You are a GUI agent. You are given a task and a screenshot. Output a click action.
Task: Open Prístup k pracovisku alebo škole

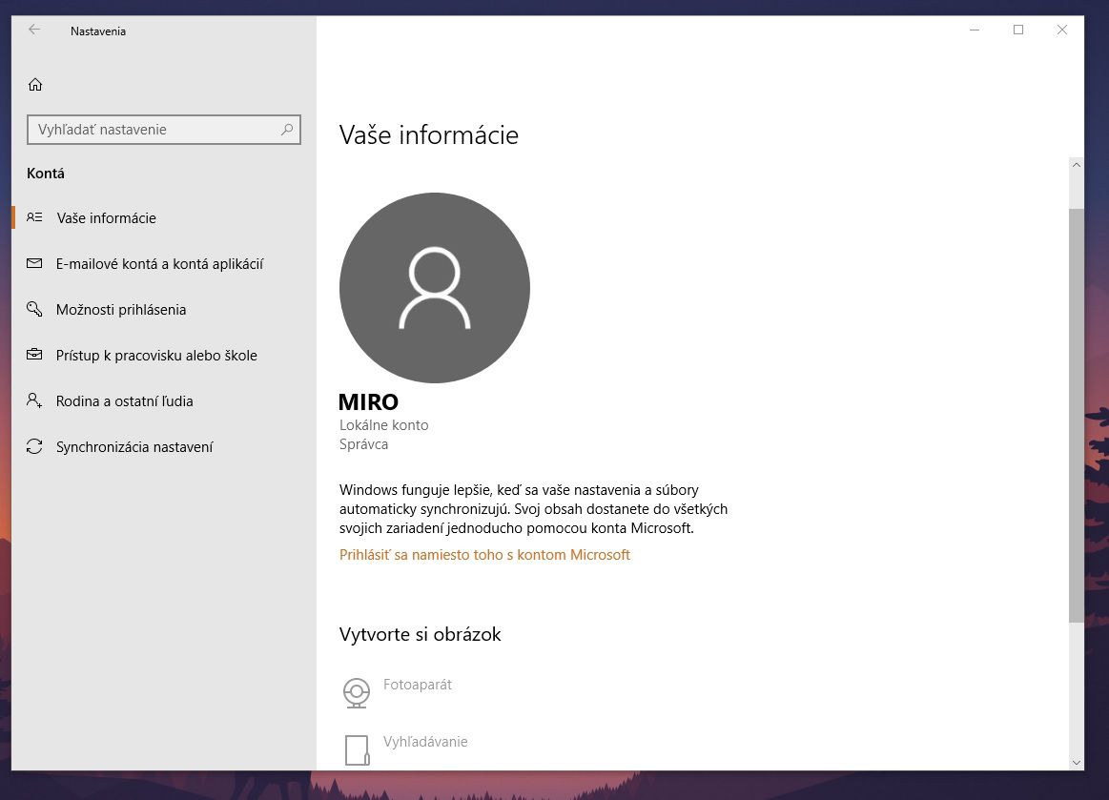[164, 355]
